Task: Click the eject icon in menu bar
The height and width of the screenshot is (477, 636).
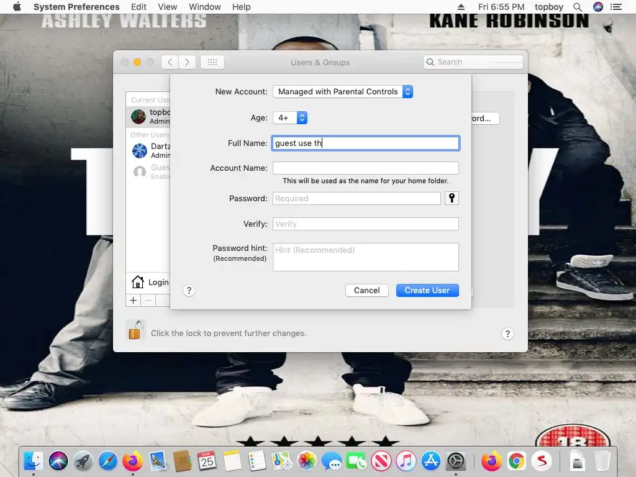Action: click(x=461, y=7)
